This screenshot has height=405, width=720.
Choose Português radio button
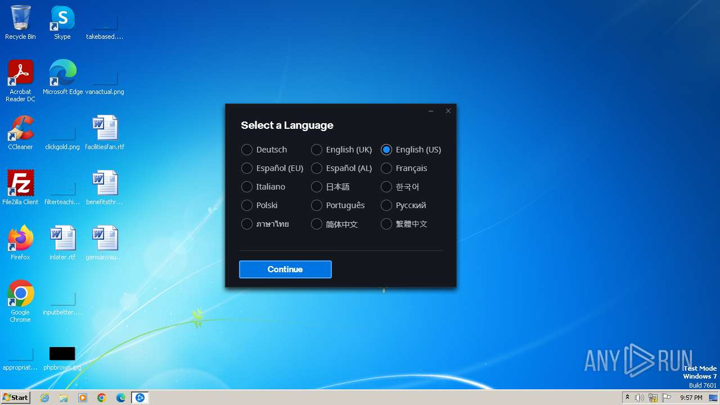click(317, 205)
